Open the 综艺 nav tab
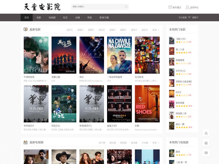Viewport: 219px width, 164px height. pos(65,17)
